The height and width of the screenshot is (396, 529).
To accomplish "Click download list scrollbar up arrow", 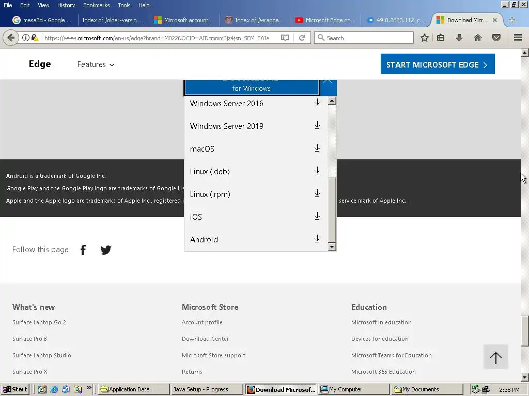I will tap(332, 101).
